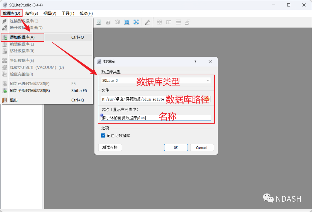
Task: Open the 帮助(H) menu
Action: click(x=86, y=13)
